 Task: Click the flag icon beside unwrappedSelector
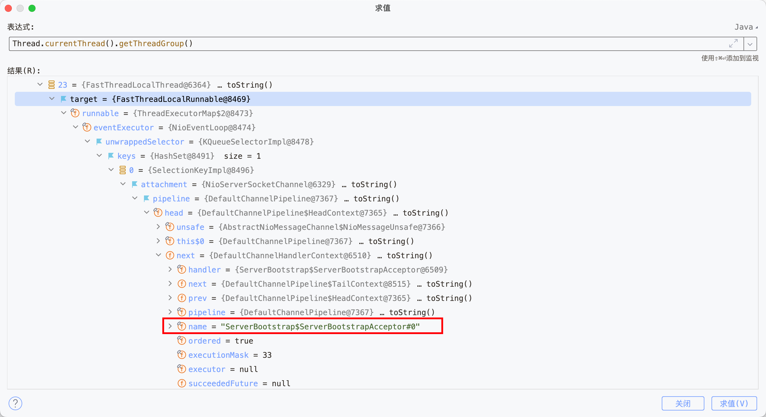(99, 142)
